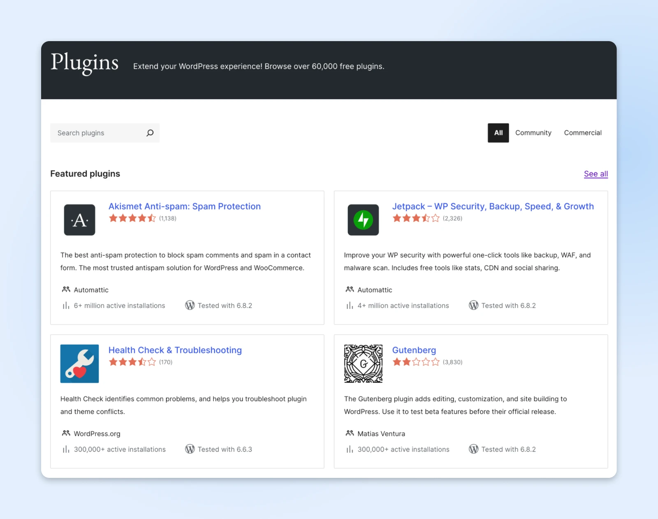Focus the Search plugins input field
Screen dimensions: 658x519
point(99,133)
